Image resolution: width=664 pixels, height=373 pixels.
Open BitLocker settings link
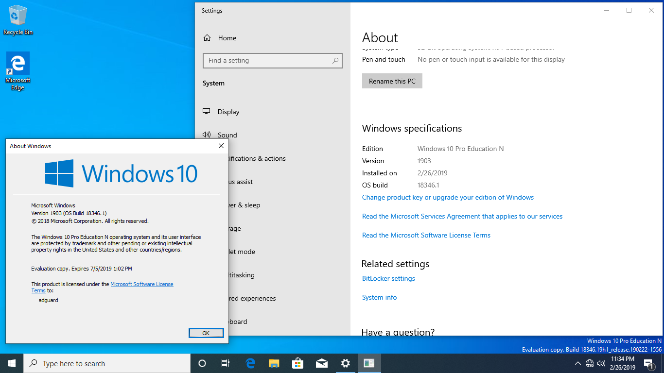[x=388, y=278]
